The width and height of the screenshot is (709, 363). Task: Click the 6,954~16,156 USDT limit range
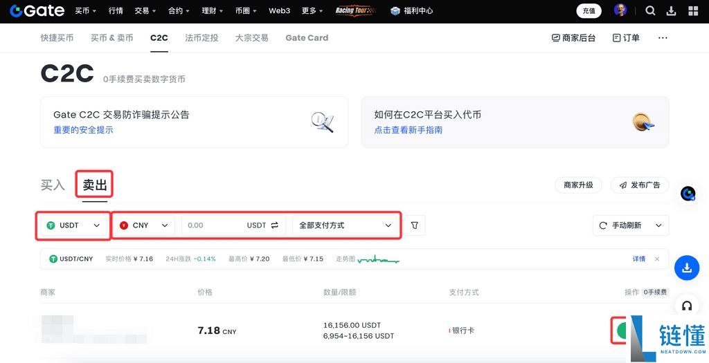359,336
